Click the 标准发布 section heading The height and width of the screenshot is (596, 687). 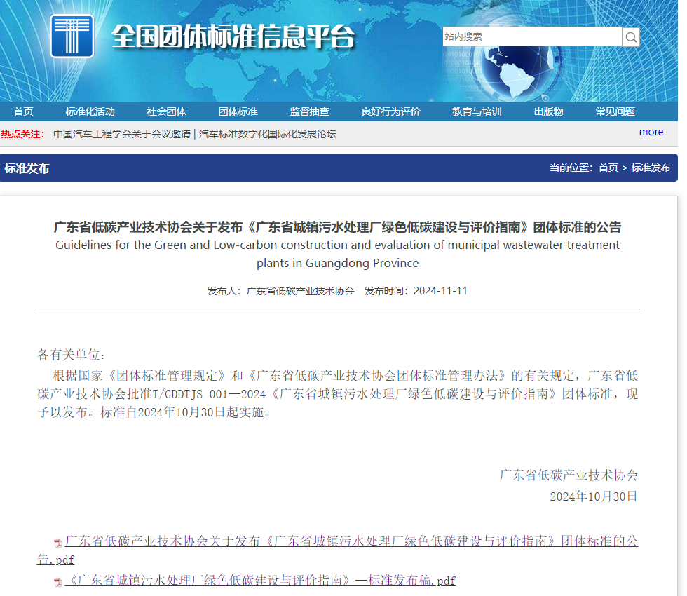(x=27, y=168)
